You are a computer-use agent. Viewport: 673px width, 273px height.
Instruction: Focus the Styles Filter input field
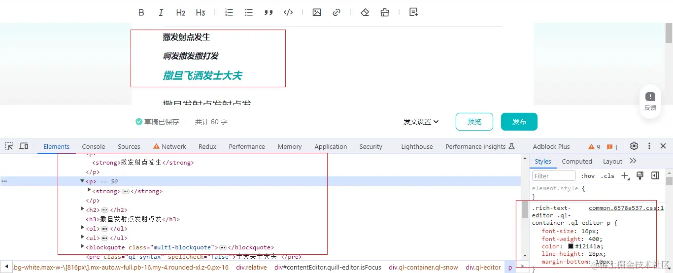pos(554,176)
